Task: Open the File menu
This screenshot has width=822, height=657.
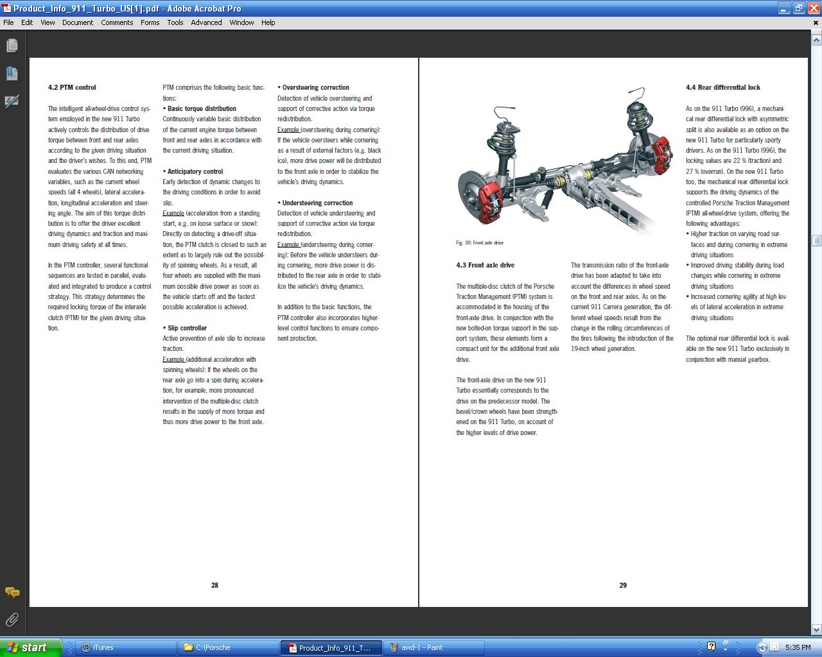Action: point(8,22)
